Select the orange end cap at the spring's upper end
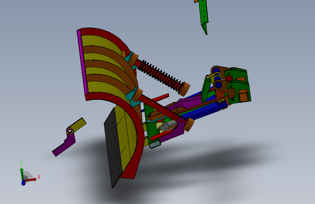Viewport: 315px width, 204px height. tap(133, 60)
